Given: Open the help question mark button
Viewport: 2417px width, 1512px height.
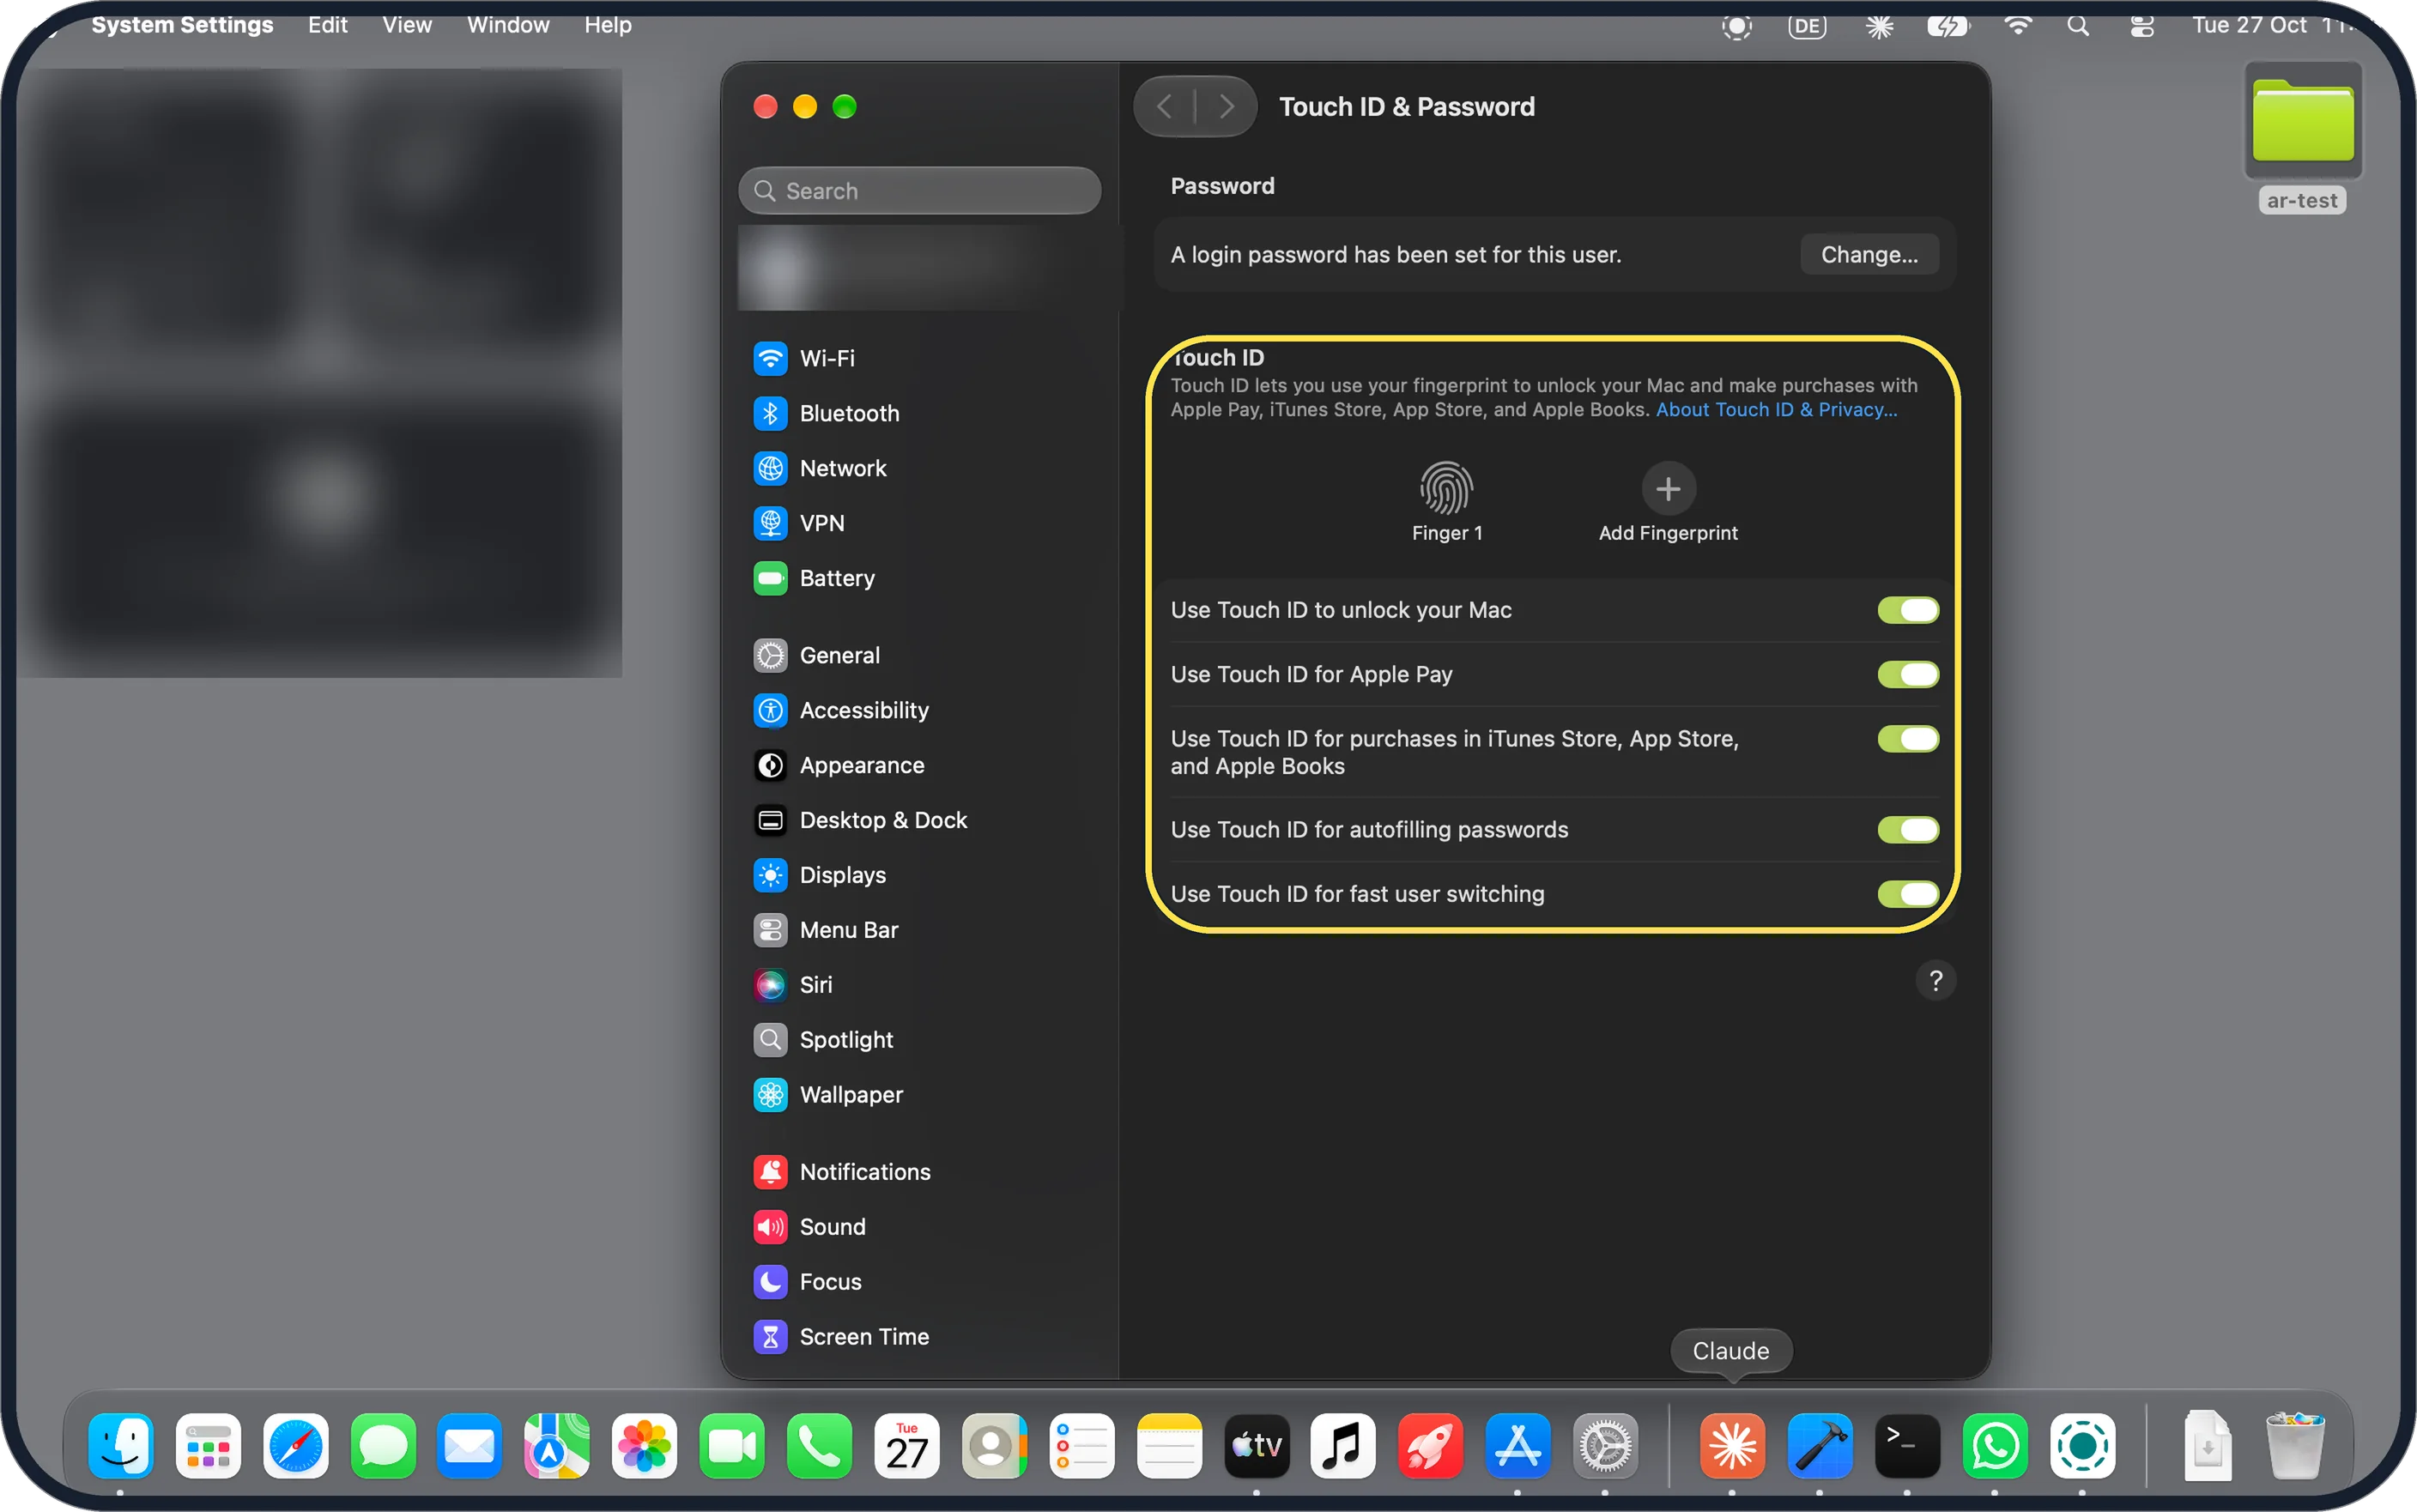Looking at the screenshot, I should click(1935, 981).
